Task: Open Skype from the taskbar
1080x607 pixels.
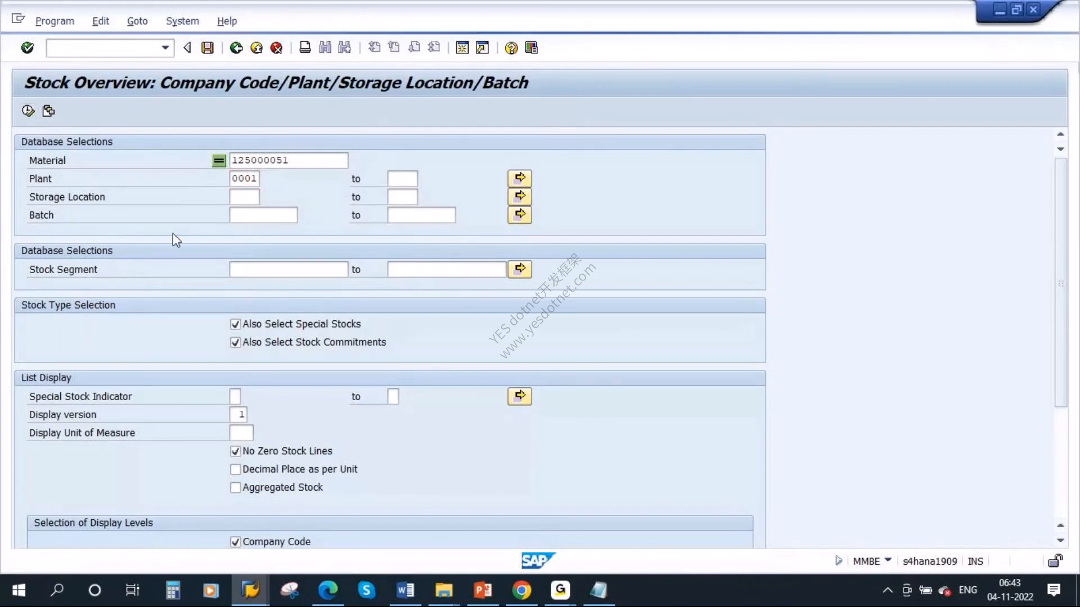Action: (x=366, y=590)
